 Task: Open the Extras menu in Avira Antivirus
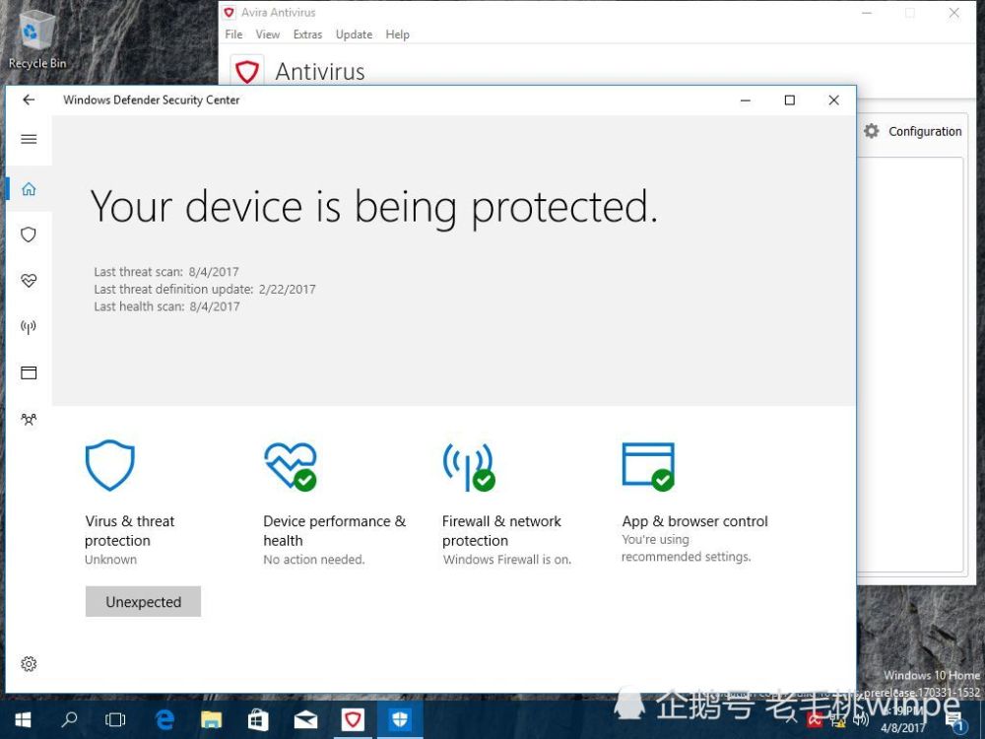tap(307, 34)
